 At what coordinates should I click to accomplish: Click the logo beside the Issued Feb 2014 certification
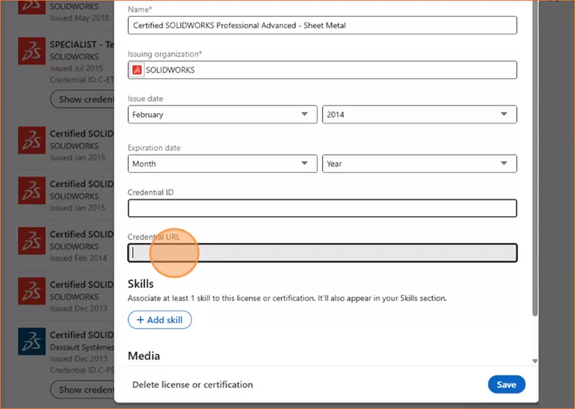[x=32, y=241]
